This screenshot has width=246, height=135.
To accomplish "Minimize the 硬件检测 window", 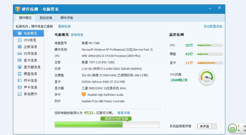I will [210, 8].
